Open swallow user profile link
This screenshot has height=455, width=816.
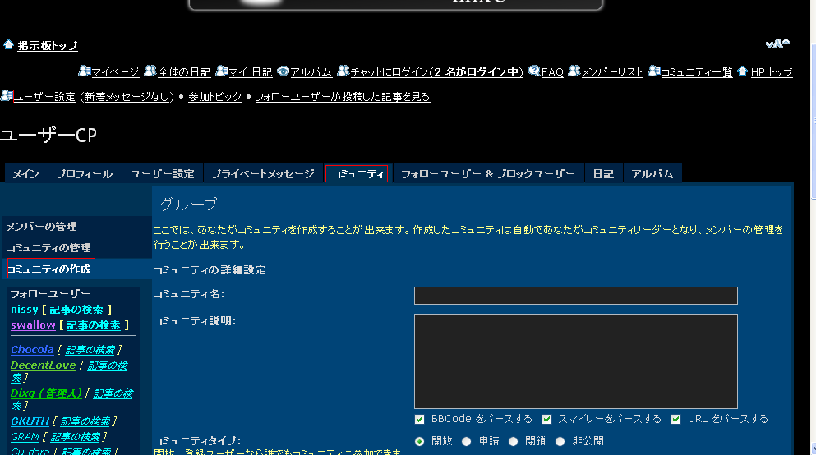[x=34, y=325]
